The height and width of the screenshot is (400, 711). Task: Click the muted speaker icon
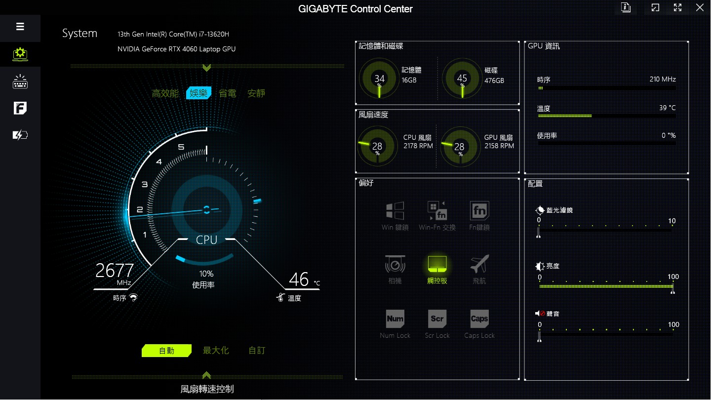click(x=540, y=314)
